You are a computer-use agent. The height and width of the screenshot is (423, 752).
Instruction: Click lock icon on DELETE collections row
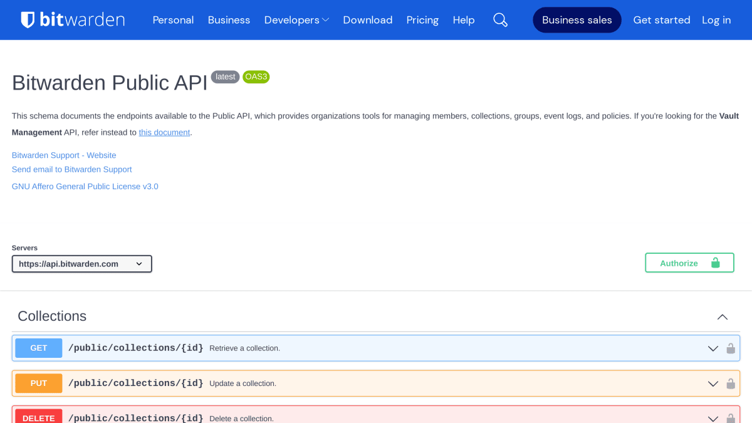731,417
